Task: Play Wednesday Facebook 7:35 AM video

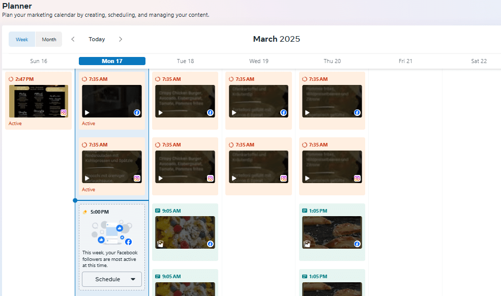Action: tap(234, 112)
